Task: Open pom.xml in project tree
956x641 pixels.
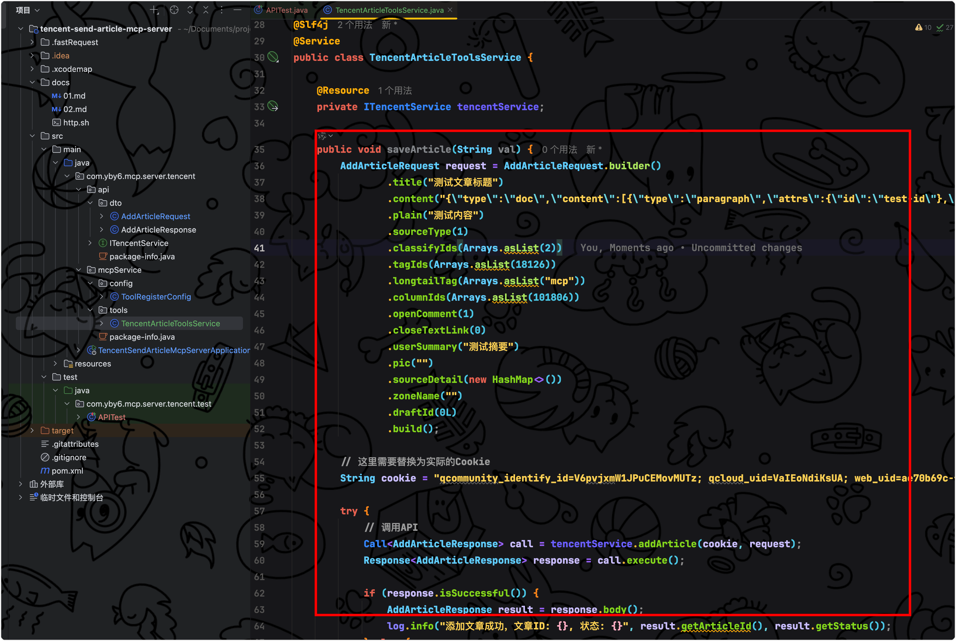Action: tap(67, 471)
